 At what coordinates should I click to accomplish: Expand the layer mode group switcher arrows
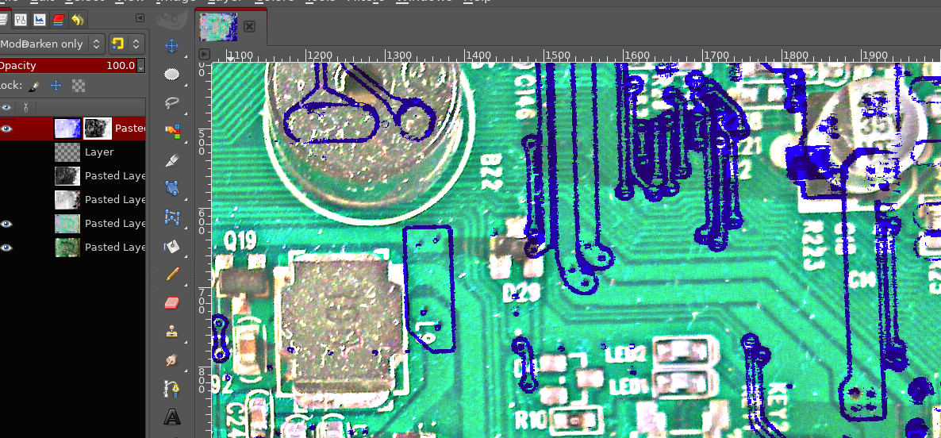pos(136,44)
